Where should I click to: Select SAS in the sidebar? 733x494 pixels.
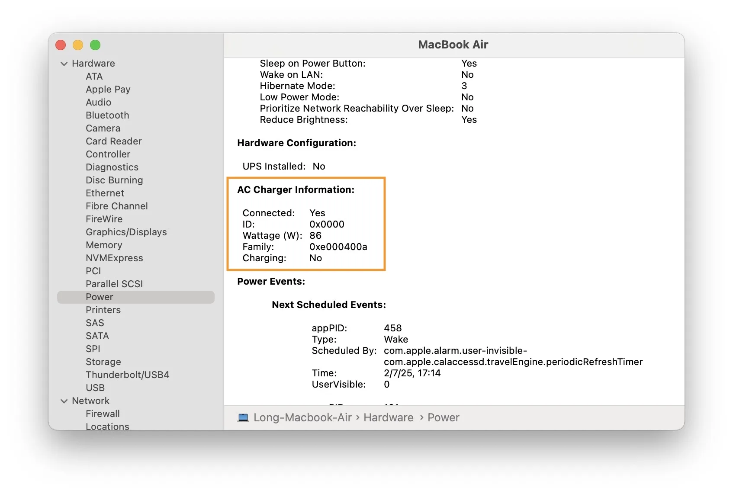pyautogui.click(x=95, y=323)
